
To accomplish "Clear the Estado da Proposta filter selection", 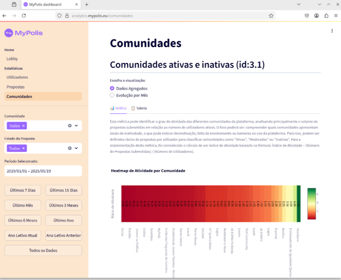I will [x=70, y=148].
